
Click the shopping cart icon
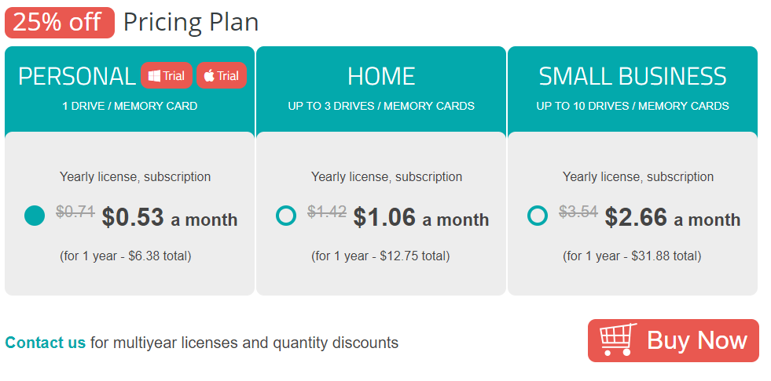point(618,340)
